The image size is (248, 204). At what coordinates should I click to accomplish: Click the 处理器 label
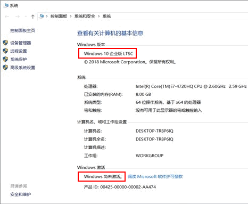[91, 86]
